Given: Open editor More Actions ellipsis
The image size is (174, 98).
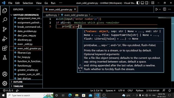Looking at the screenshot, I should coord(169,9).
